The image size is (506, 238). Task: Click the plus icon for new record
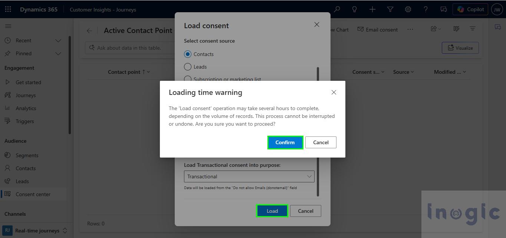click(372, 9)
